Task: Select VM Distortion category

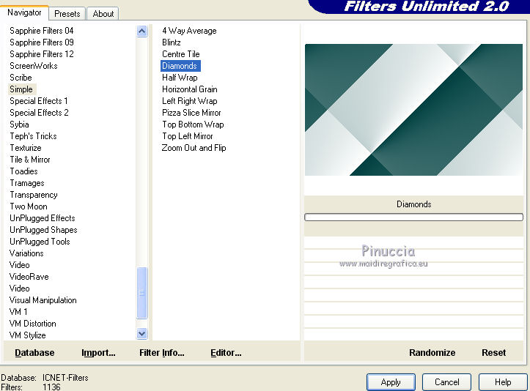Action: click(x=33, y=324)
